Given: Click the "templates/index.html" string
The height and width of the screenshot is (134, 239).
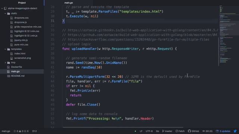Looking at the screenshot, I should pyautogui.click(x=140, y=12).
